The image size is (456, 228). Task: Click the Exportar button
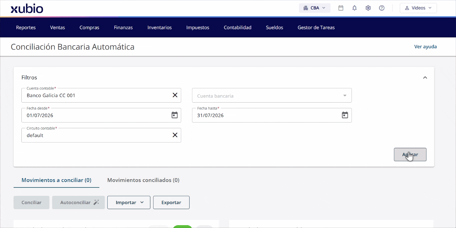tap(171, 202)
